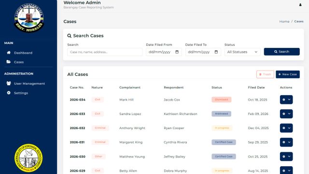Image resolution: width=309 pixels, height=174 pixels.
Task: Open the All Statuses dropdown
Action: [242, 52]
